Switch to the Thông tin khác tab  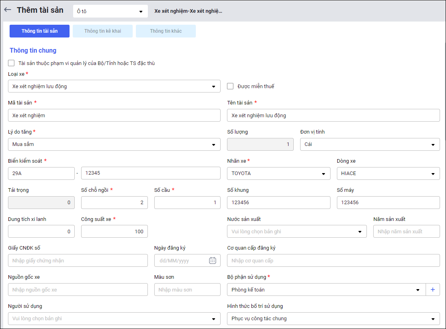(166, 31)
